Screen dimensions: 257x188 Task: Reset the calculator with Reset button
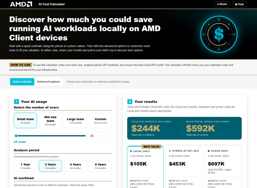[222, 4]
